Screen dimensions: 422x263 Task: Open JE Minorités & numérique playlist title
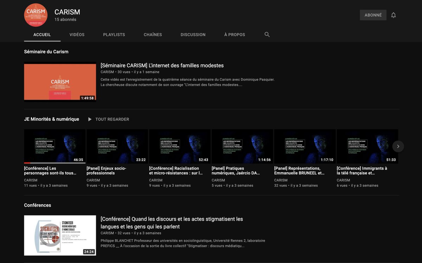click(51, 119)
